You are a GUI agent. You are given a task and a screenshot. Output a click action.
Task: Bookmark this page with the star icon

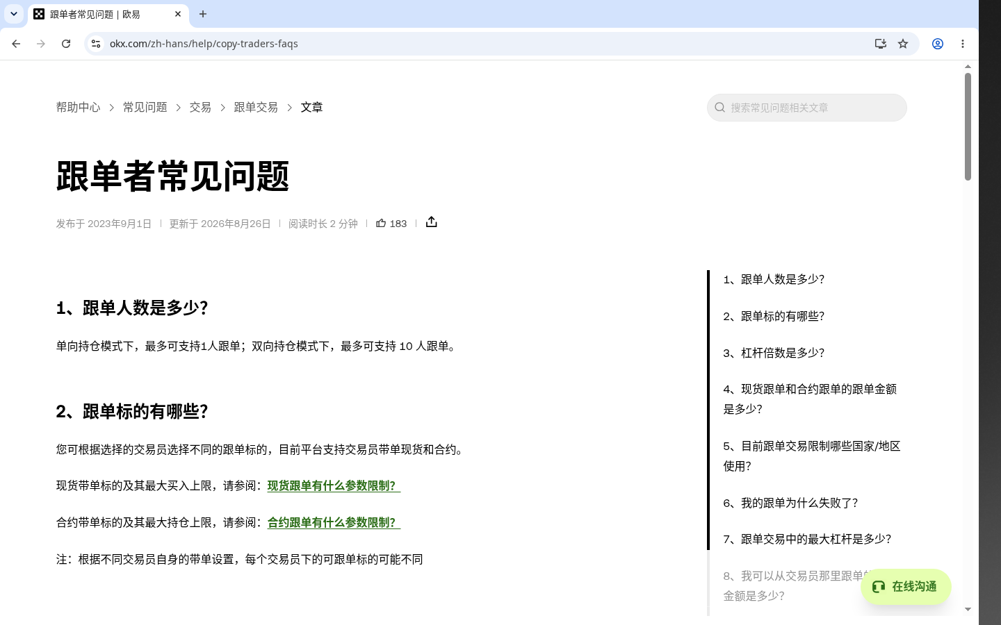(x=903, y=44)
